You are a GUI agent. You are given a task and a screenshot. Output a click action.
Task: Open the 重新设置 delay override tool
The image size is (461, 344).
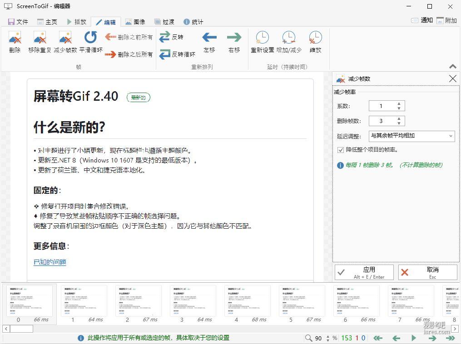262,42
